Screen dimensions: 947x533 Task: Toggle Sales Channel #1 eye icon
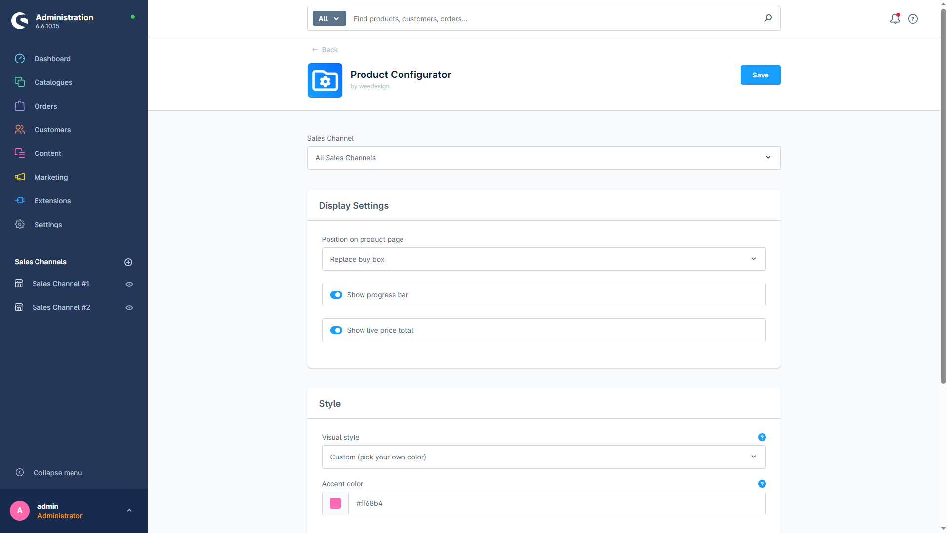tap(129, 284)
